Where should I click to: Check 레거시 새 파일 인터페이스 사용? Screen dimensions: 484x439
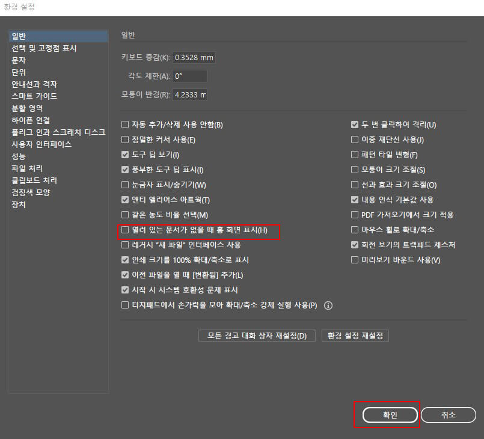click(x=125, y=245)
